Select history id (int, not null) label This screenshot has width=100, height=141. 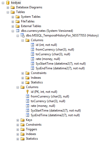point(46,45)
